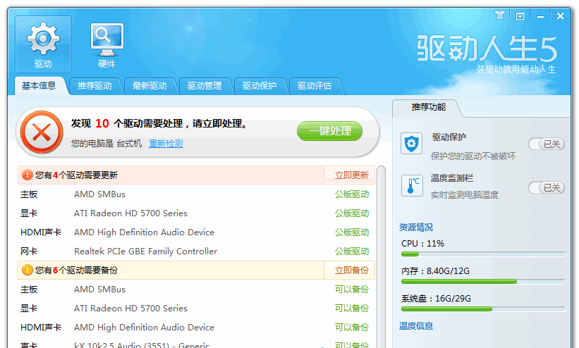Click the red alert icon beside 4个驱动需要更新
Viewport: 579px width, 348px height.
pos(27,175)
